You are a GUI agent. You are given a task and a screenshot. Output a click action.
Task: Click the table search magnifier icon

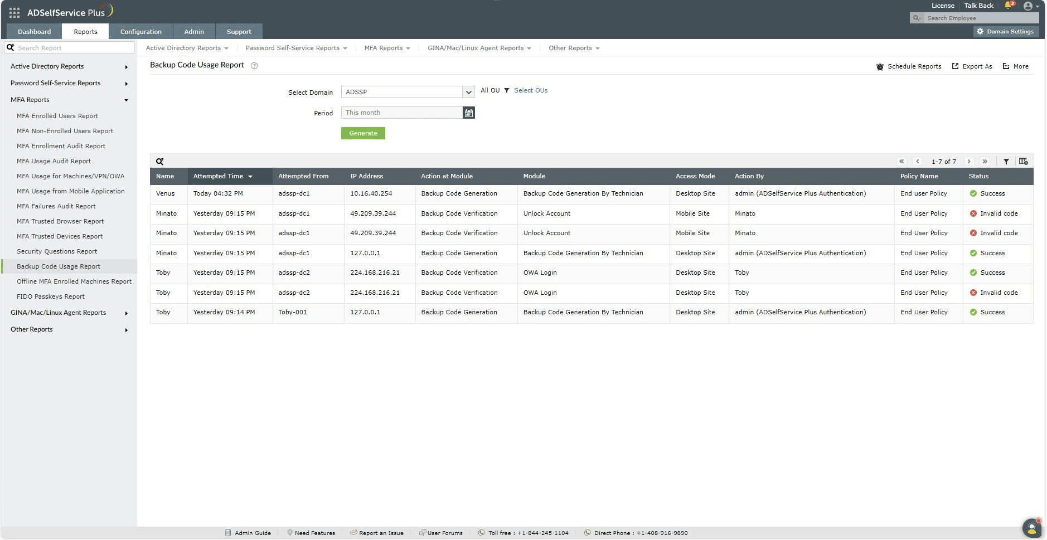tap(159, 162)
